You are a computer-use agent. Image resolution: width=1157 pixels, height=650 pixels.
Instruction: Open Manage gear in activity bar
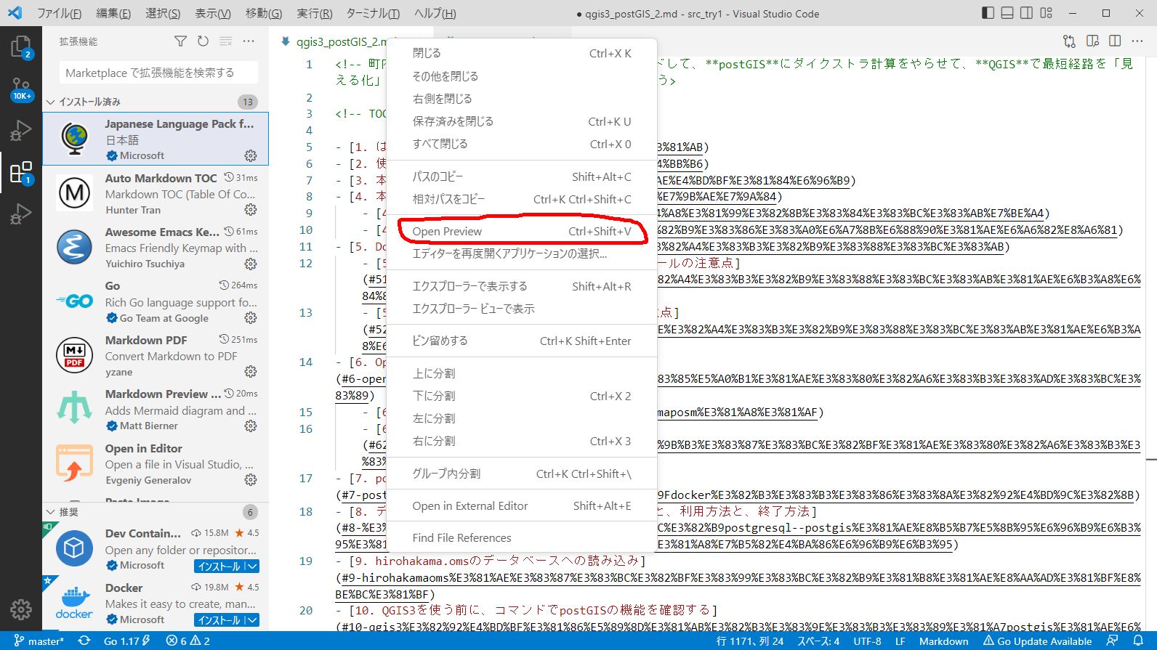click(x=20, y=609)
